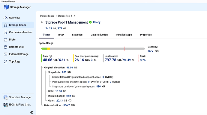This screenshot has height=115, width=207.
Task: Select the Cache Acceleration sidebar icon
Action: [x=5, y=32]
